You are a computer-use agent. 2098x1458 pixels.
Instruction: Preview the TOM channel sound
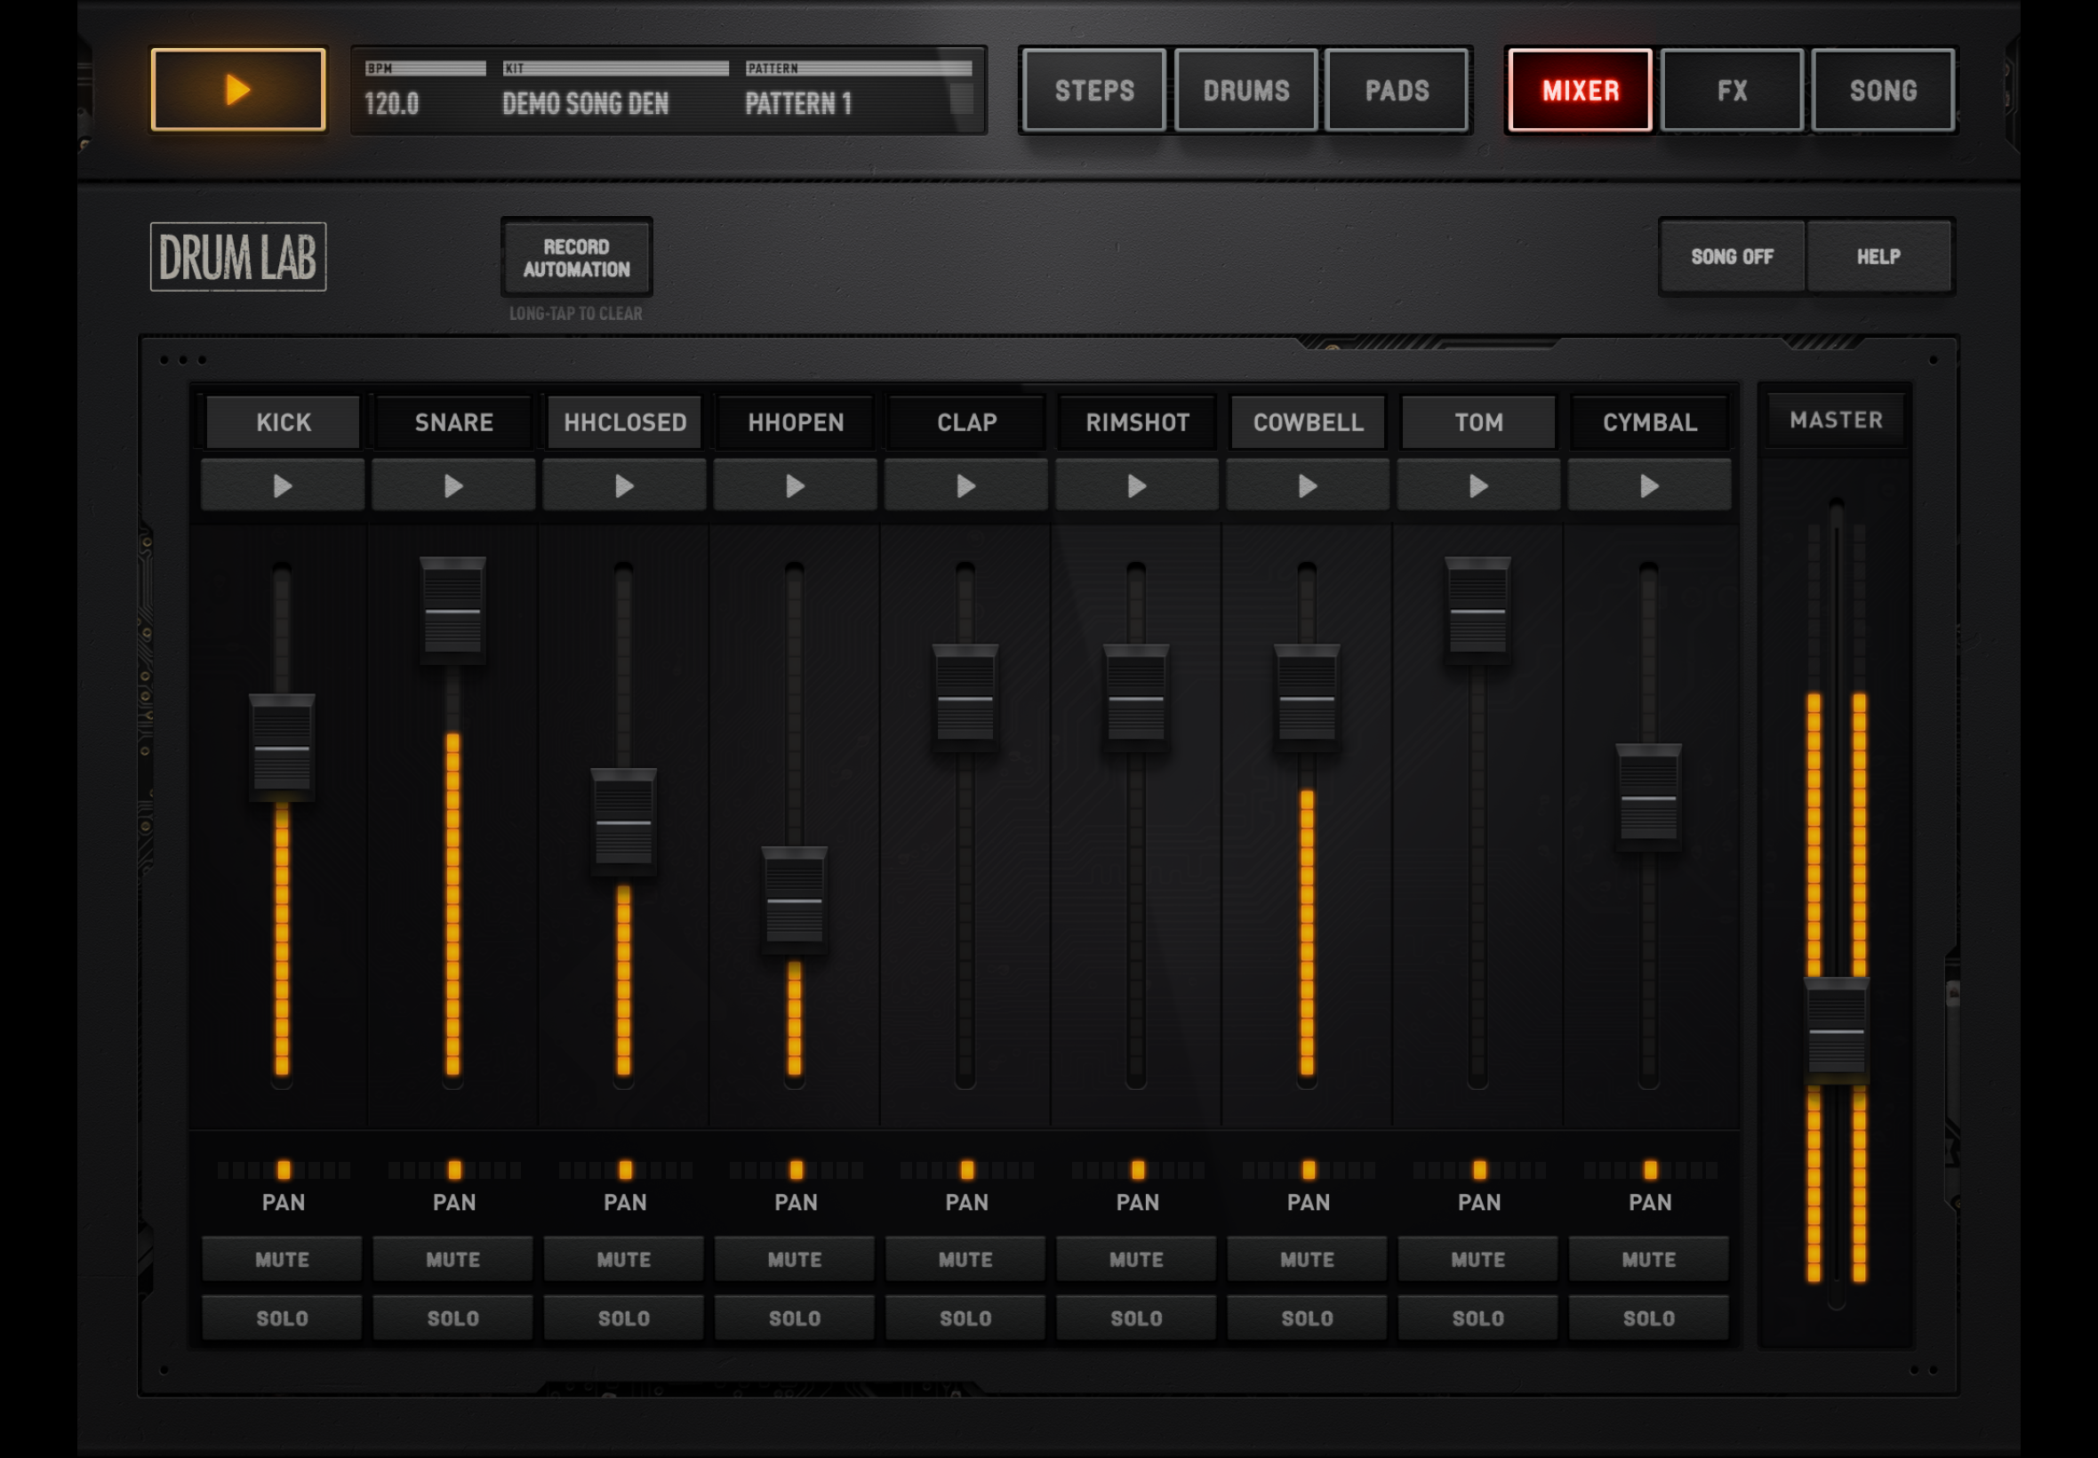click(1477, 485)
